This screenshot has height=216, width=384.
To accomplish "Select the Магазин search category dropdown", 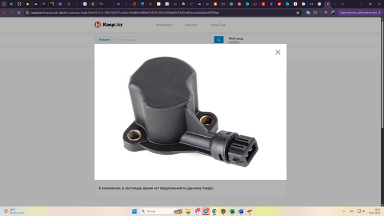I will 104,40.
